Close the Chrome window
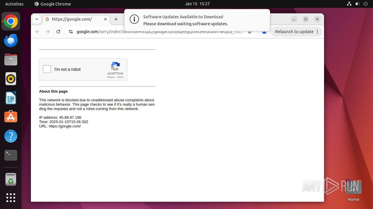The image size is (373, 209). 317,19
